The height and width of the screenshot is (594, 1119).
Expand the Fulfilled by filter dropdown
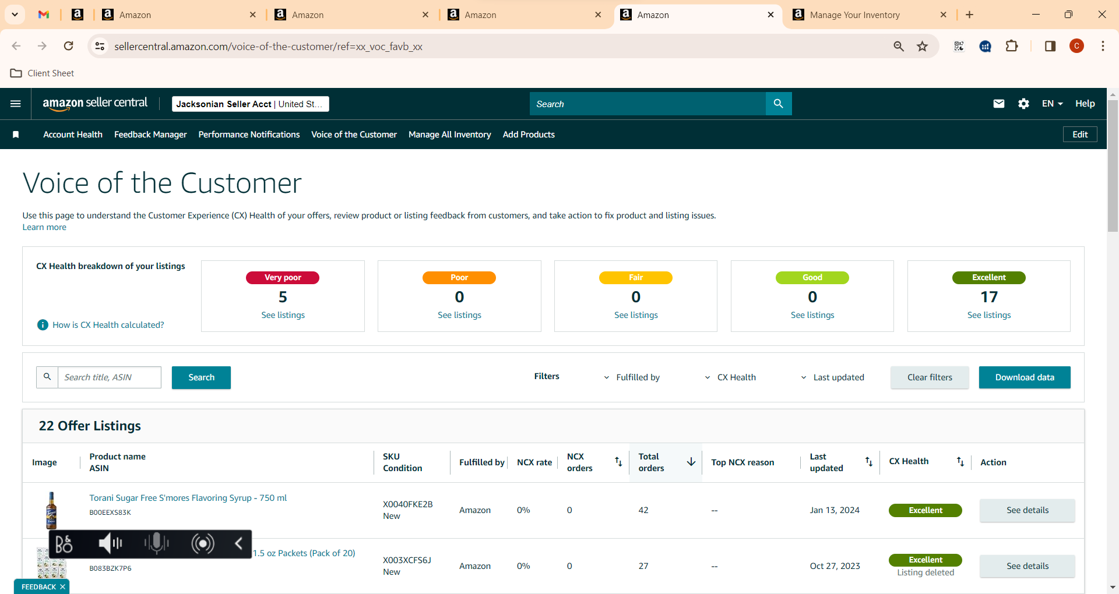pyautogui.click(x=632, y=377)
